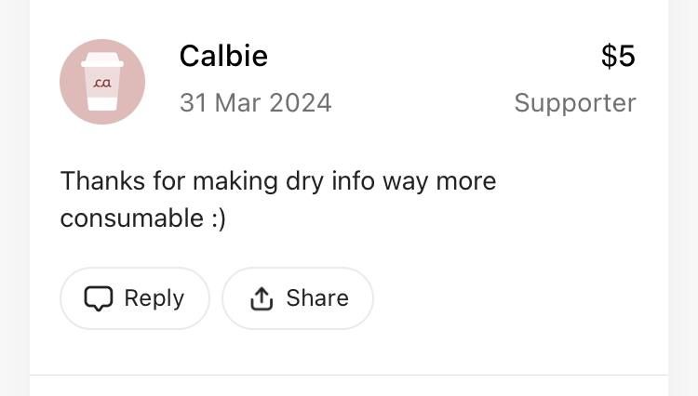Click the Supporter label
The width and height of the screenshot is (698, 396).
pyautogui.click(x=574, y=102)
